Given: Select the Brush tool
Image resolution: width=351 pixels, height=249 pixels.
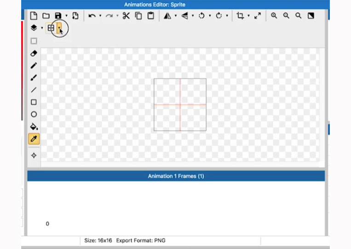Looking at the screenshot, I should (x=34, y=78).
